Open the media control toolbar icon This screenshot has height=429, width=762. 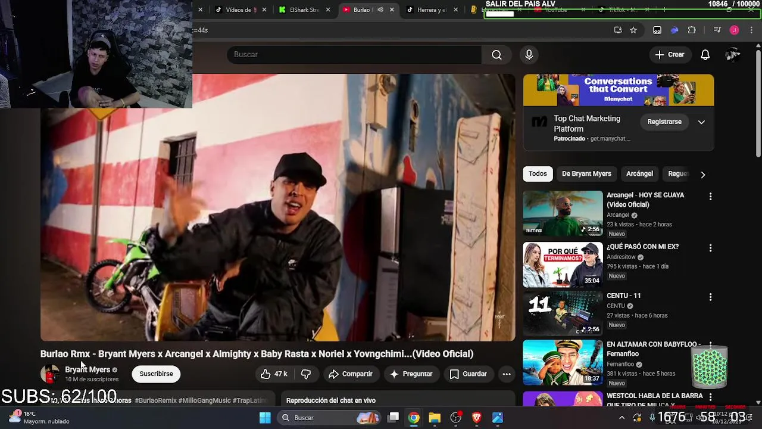[x=717, y=30]
